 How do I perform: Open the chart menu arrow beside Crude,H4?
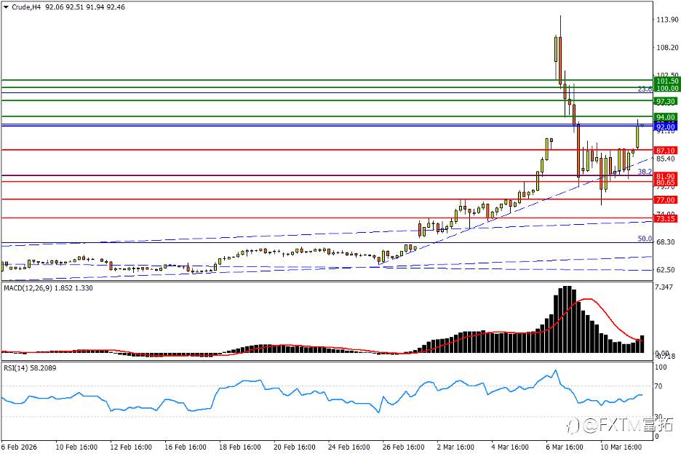click(6, 7)
